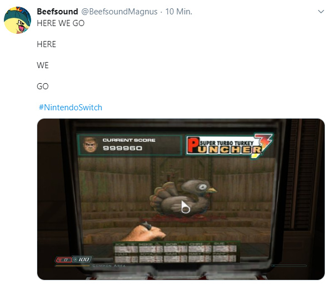Click the Doomguy face icon in score panel
Screen dimensions: 328x286
[91, 145]
